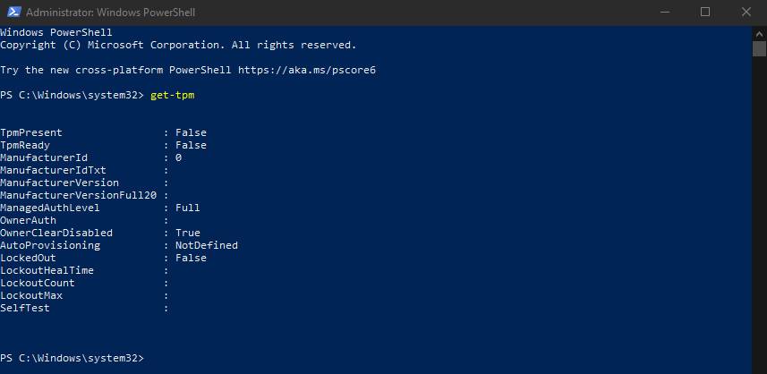Open the PowerShell window system menu icon
Image resolution: width=767 pixels, height=374 pixels.
[x=13, y=13]
